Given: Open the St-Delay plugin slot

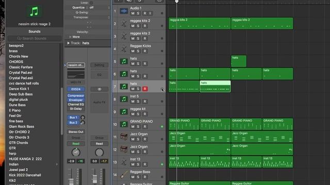Looking at the screenshot, I should click(76, 109).
